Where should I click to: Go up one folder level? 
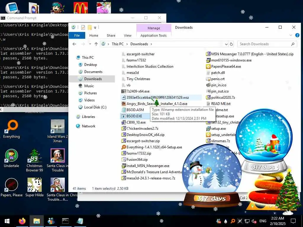point(96,44)
